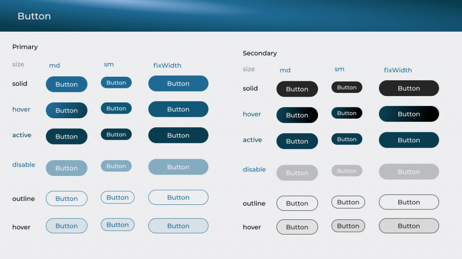The width and height of the screenshot is (462, 259).
Task: Click the Primary 'sm' size label
Action: tap(109, 65)
